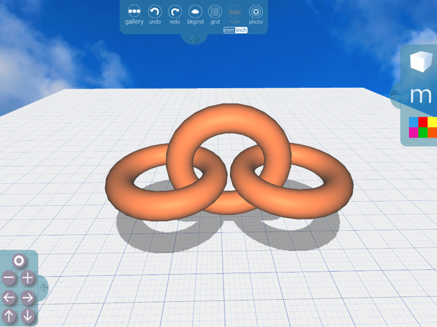Undo the last action
Screen dimensions: 437x327
tap(155, 15)
